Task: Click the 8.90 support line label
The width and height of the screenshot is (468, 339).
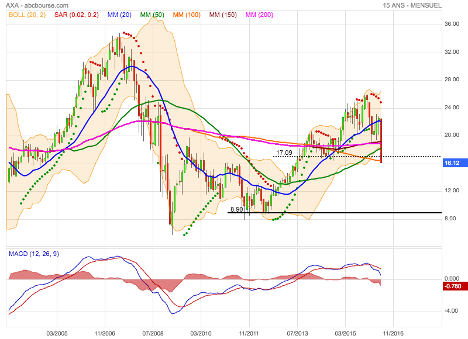Action: pyautogui.click(x=237, y=209)
